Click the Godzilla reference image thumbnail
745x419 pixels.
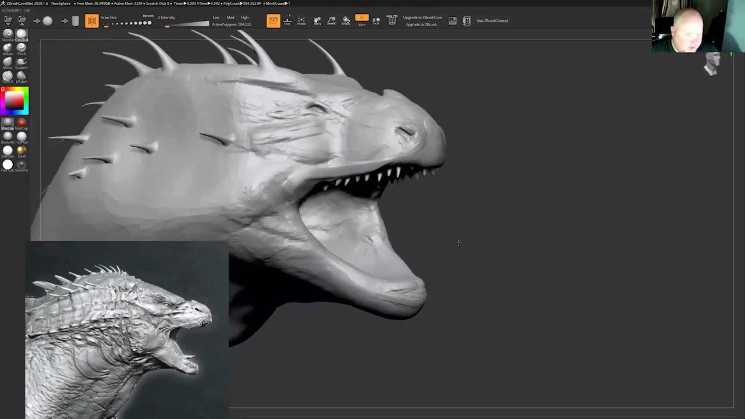click(127, 330)
